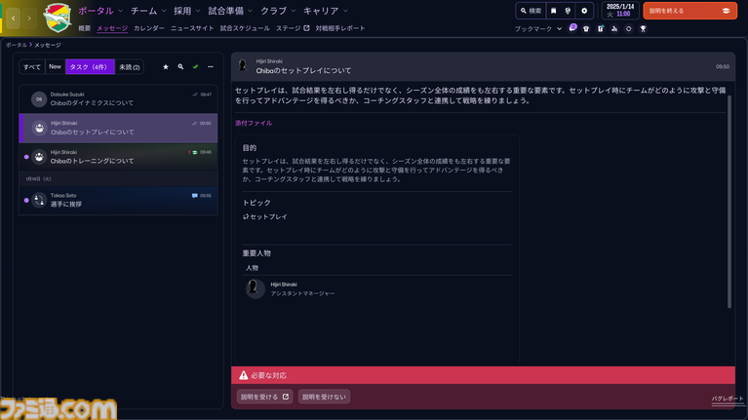Click the bookmark icon beside search
The height and width of the screenshot is (420, 748).
tap(554, 11)
